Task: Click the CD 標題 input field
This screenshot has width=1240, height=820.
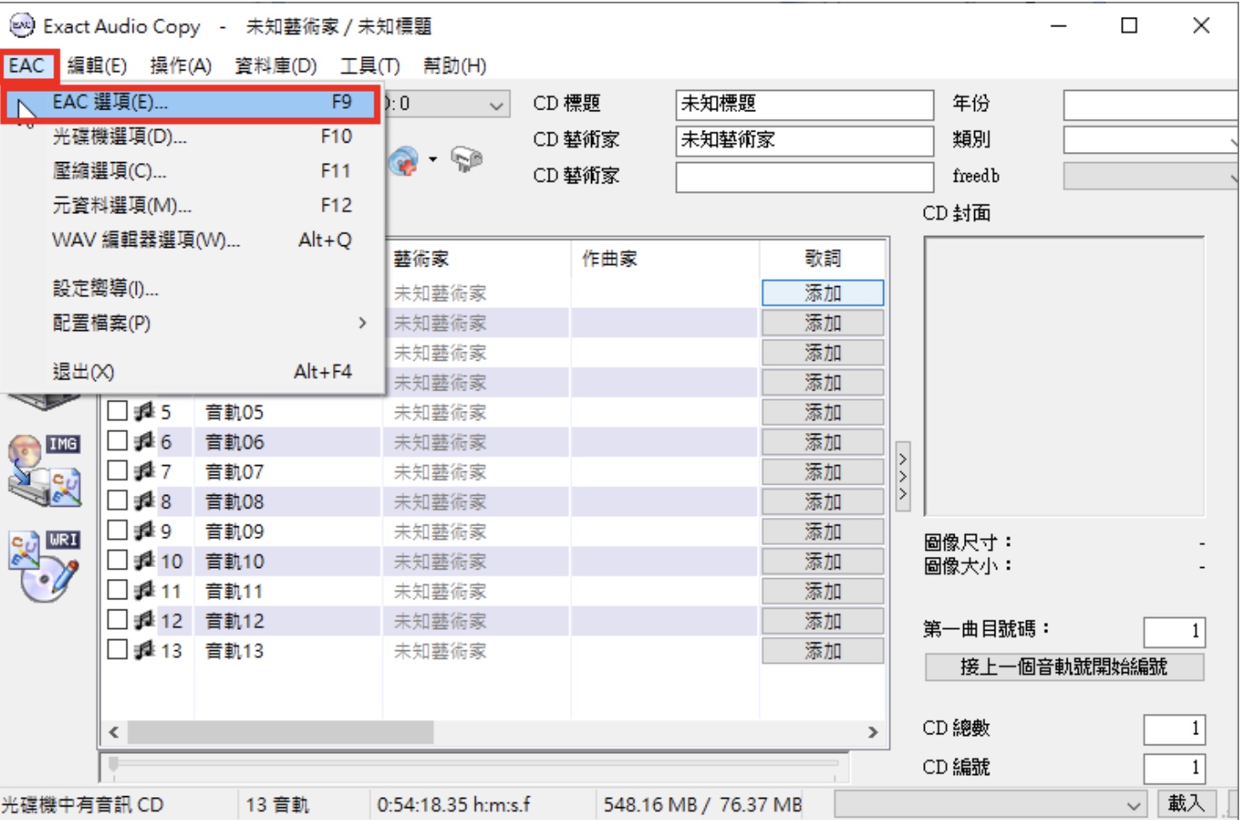Action: [804, 104]
